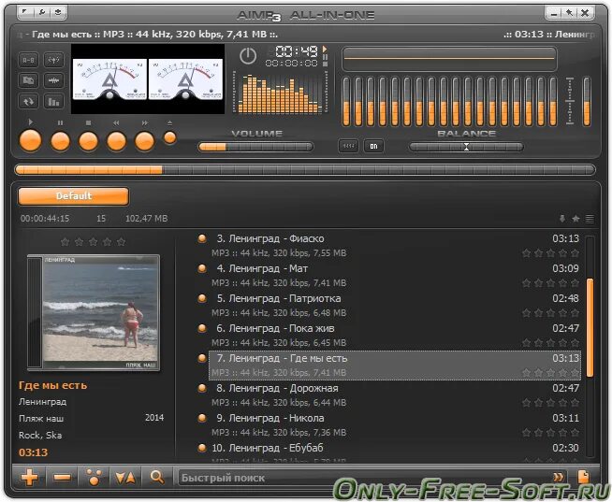Click the add files plus icon
Viewport: 612px width, 502px height.
(x=29, y=477)
